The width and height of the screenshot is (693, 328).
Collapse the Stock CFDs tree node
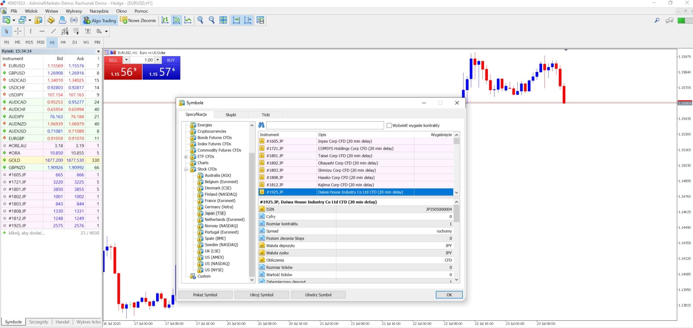click(x=186, y=169)
